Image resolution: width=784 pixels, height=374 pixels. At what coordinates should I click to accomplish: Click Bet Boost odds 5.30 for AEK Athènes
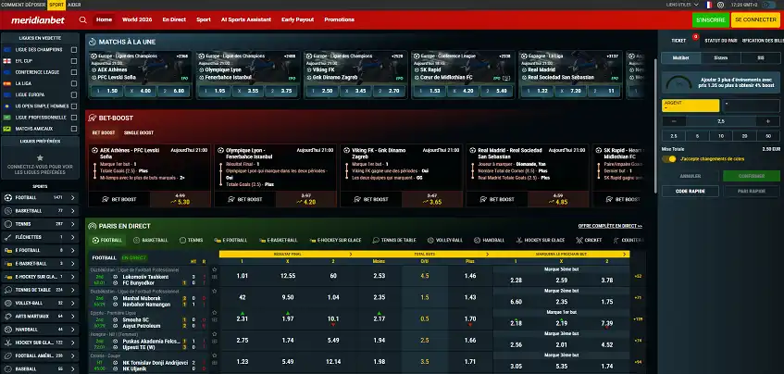(180, 200)
